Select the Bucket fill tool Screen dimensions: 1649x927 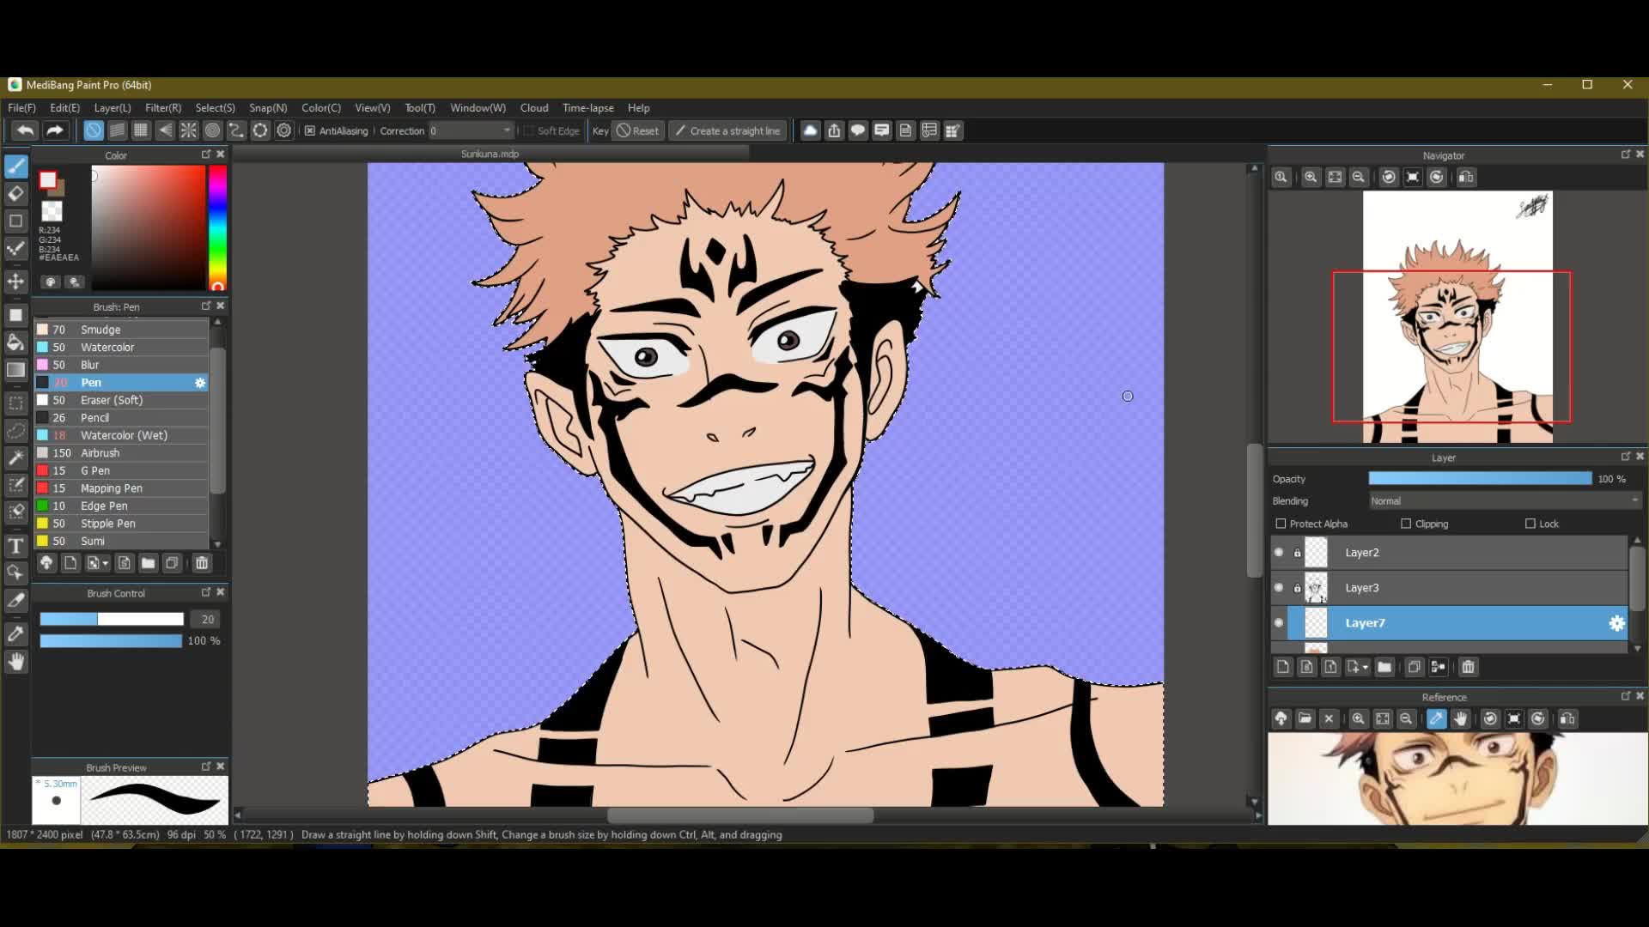[15, 342]
